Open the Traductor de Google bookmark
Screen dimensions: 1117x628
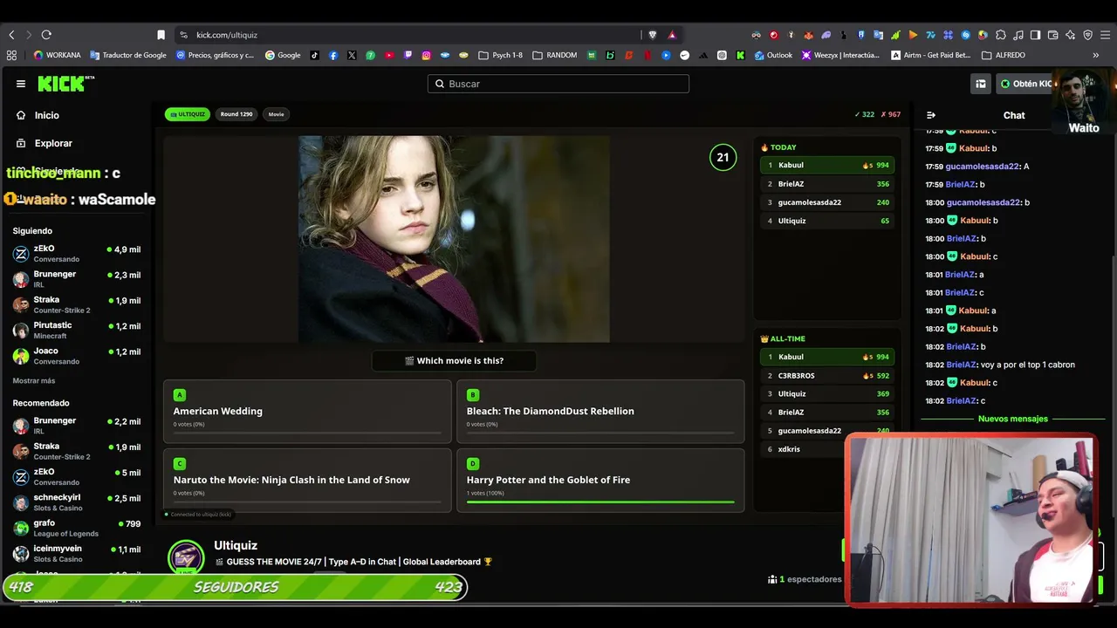point(127,55)
